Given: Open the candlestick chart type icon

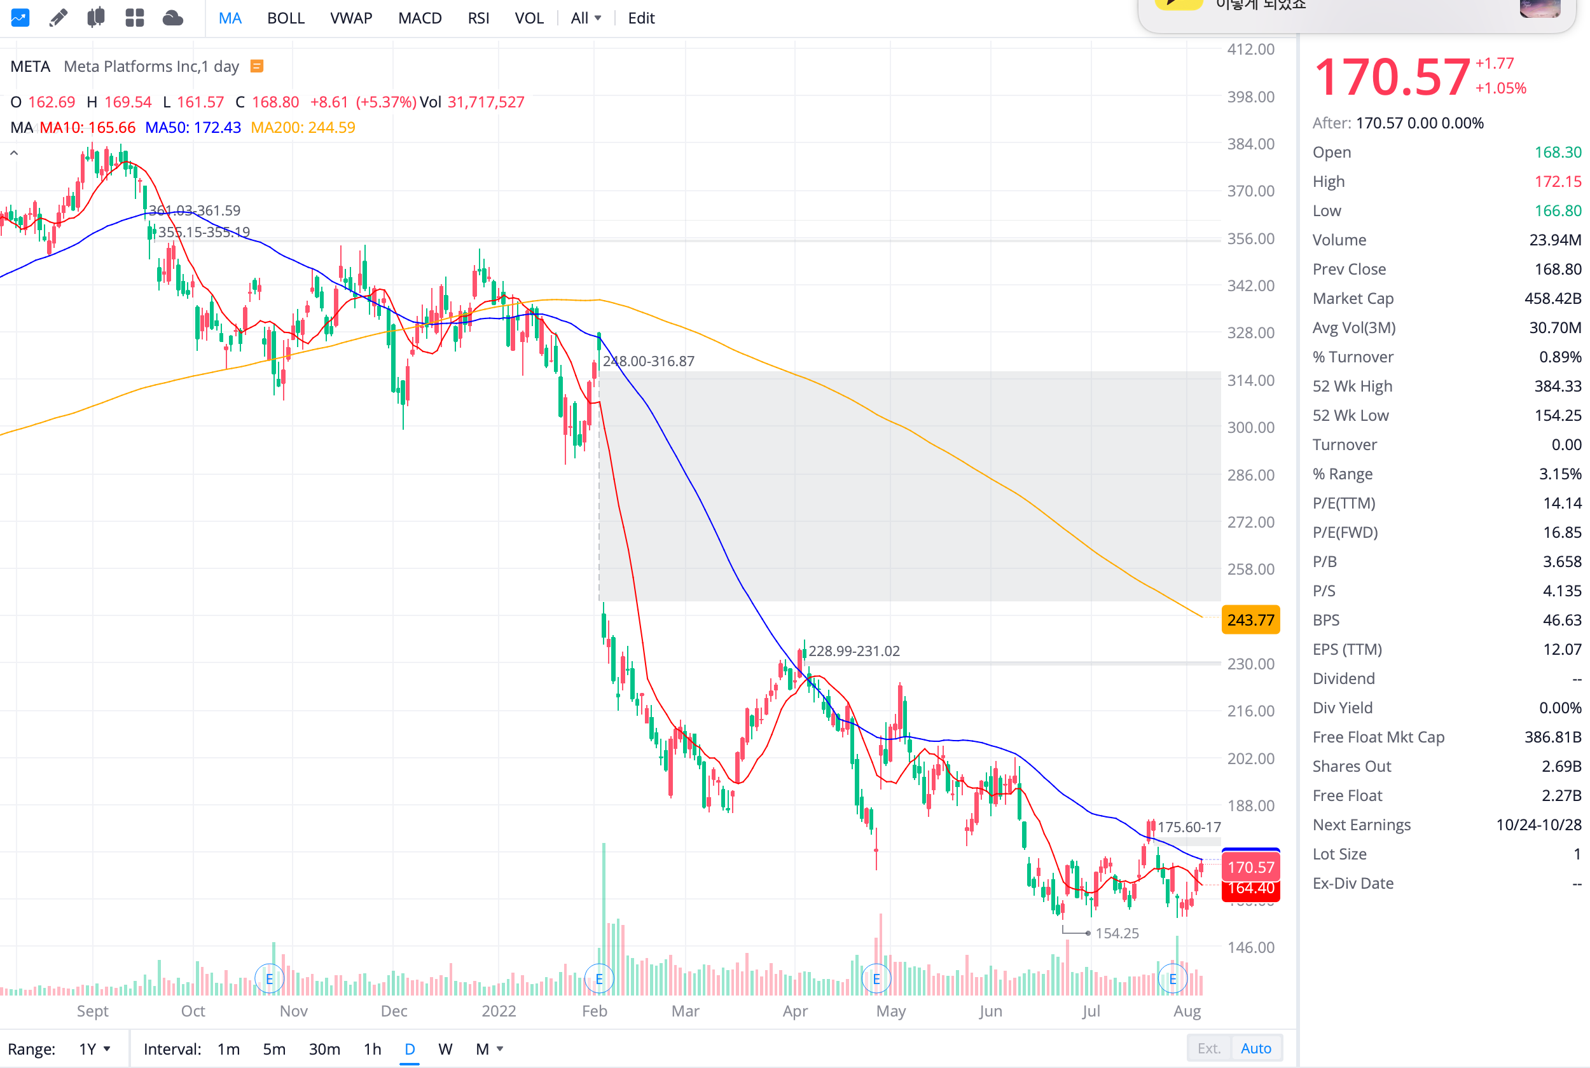Looking at the screenshot, I should tap(96, 18).
